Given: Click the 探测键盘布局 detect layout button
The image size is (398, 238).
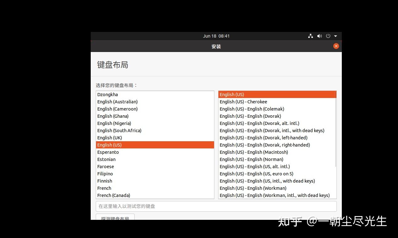Looking at the screenshot, I should point(115,218).
